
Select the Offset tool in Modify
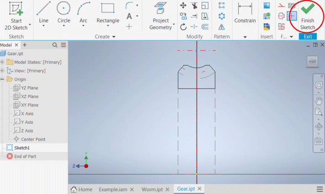click(205, 27)
